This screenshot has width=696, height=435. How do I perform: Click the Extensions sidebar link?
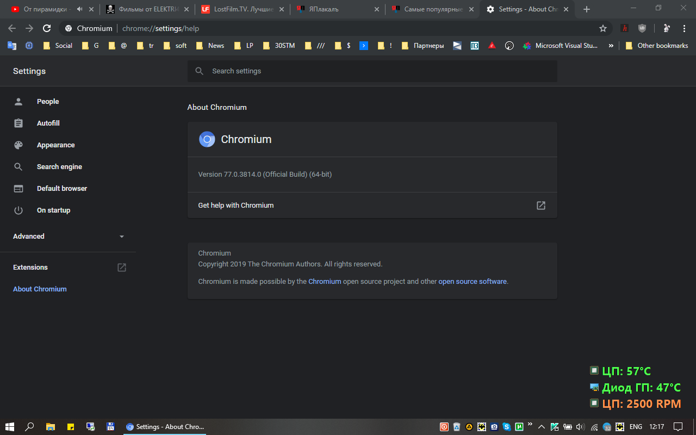pyautogui.click(x=30, y=268)
